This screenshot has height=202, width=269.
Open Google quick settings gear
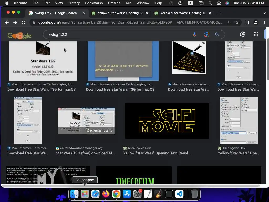click(x=242, y=34)
